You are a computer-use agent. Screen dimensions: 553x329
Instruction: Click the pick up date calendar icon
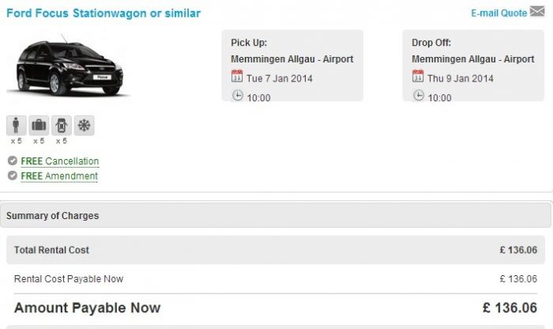[237, 76]
